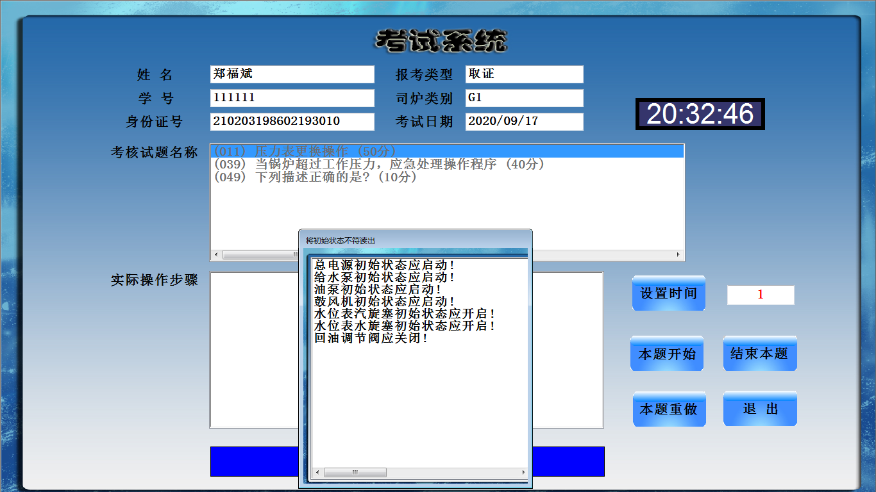
Task: Click 结束本题 to end the question
Action: coord(760,354)
